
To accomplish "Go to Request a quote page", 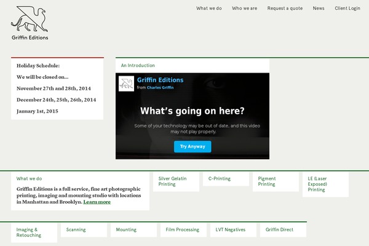I will [285, 8].
